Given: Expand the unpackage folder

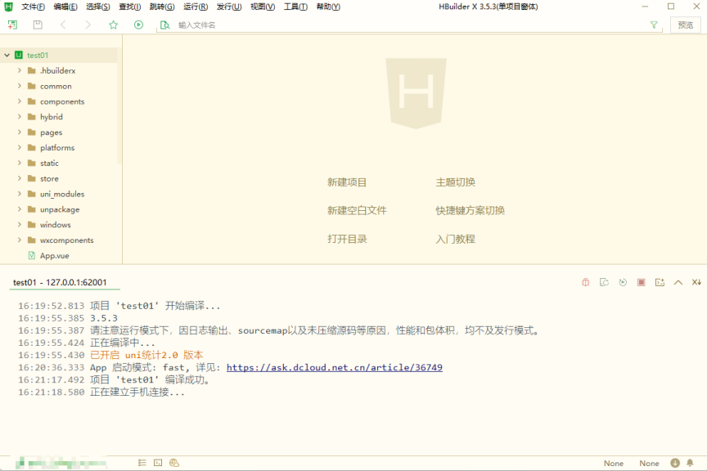Looking at the screenshot, I should 20,209.
